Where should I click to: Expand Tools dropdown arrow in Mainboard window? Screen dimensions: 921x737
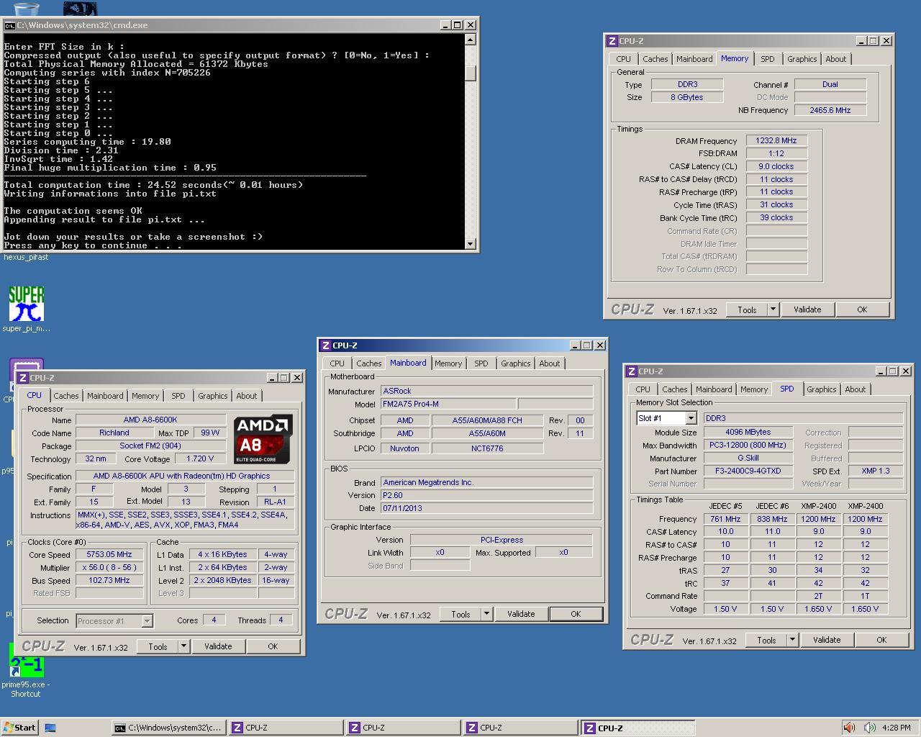pyautogui.click(x=486, y=614)
